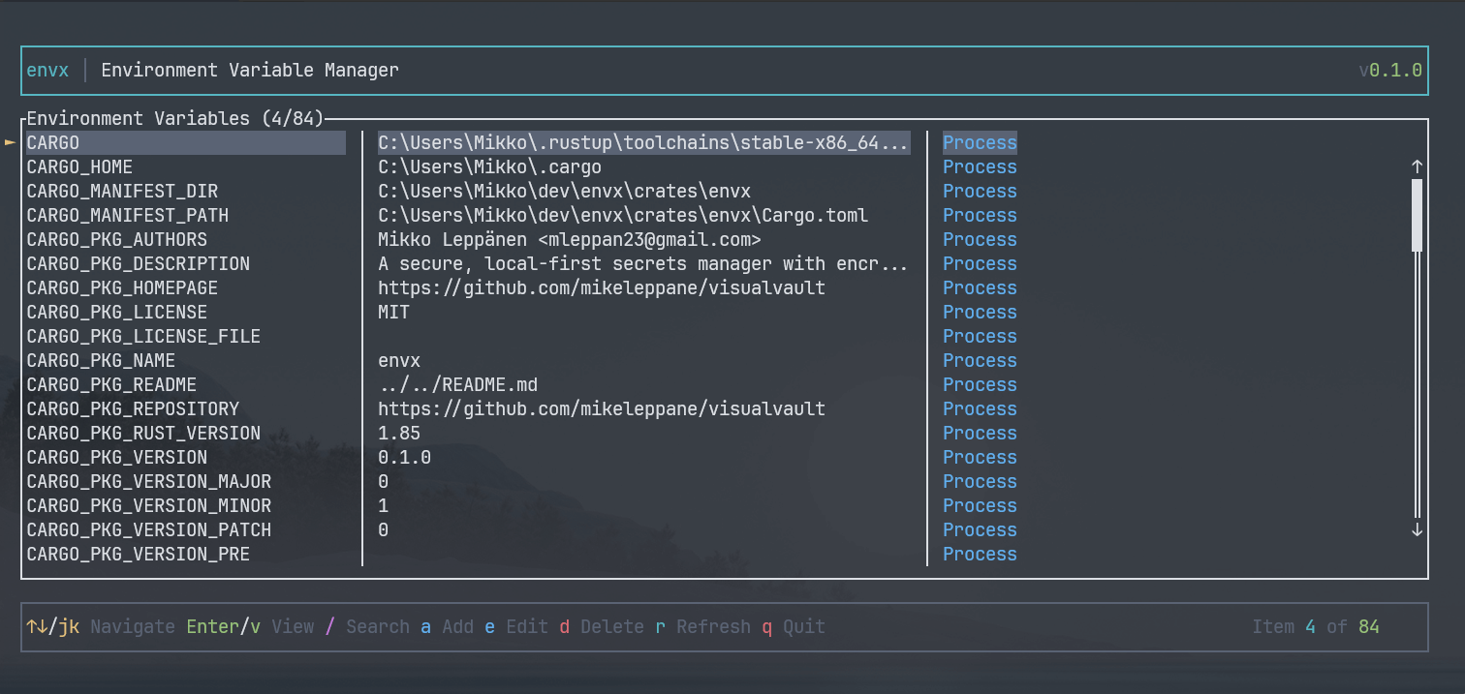Click the scrollbar thumb in variables list
The image size is (1465, 694).
click(x=1417, y=214)
